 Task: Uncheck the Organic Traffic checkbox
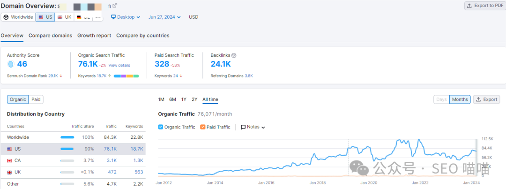pos(161,127)
